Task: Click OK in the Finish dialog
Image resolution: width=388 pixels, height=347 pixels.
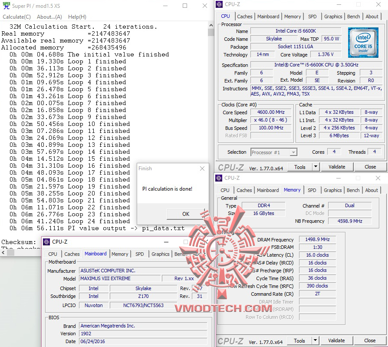Action: [186, 214]
